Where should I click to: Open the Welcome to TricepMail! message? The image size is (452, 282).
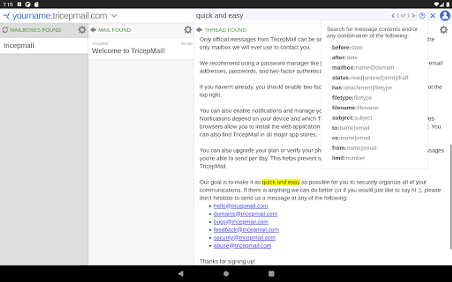click(x=141, y=48)
